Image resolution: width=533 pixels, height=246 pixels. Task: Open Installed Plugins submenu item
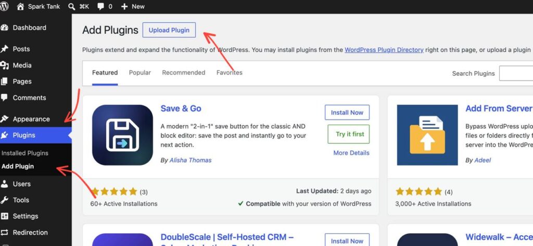[25, 153]
